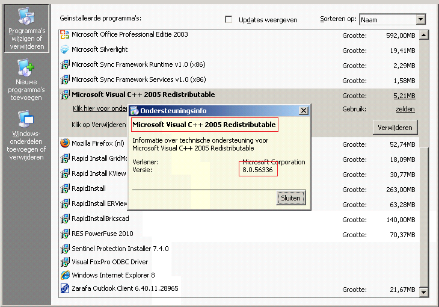
Task: Close the Ondersteuningsinfo dialog
Action: coord(304,111)
